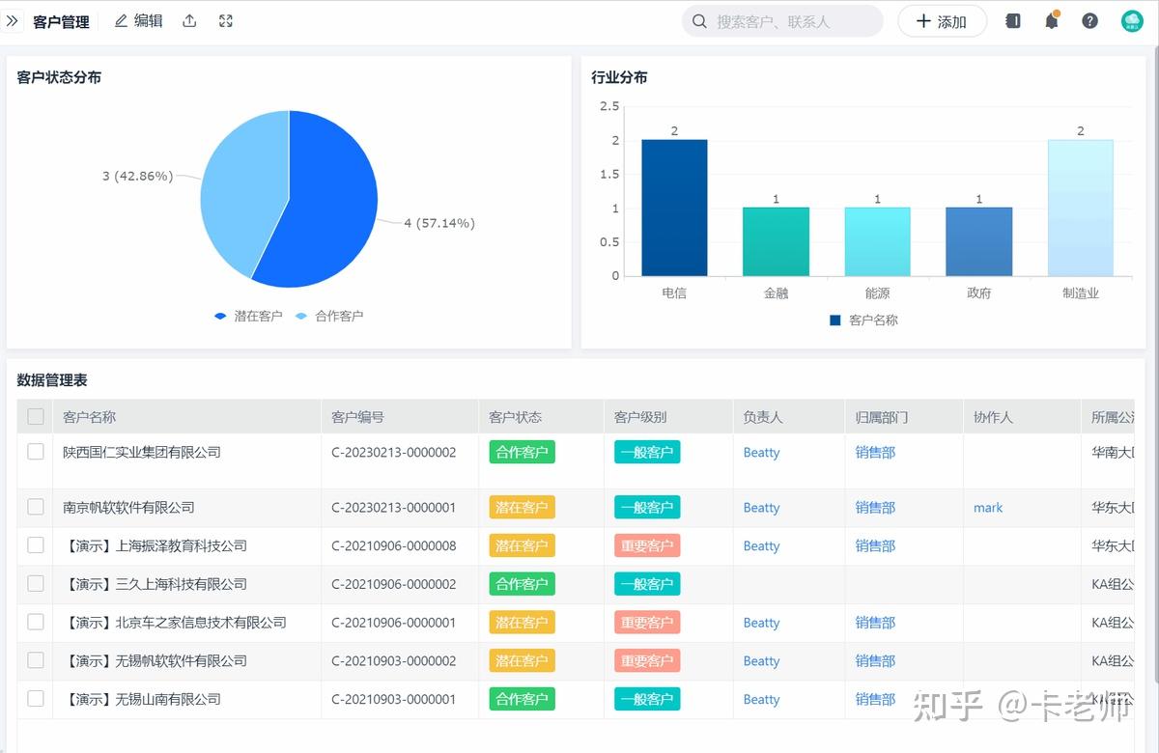Viewport: 1159px width, 753px height.
Task: Toggle the 潜在客户 legend on the pie chart
Action: pyautogui.click(x=247, y=316)
